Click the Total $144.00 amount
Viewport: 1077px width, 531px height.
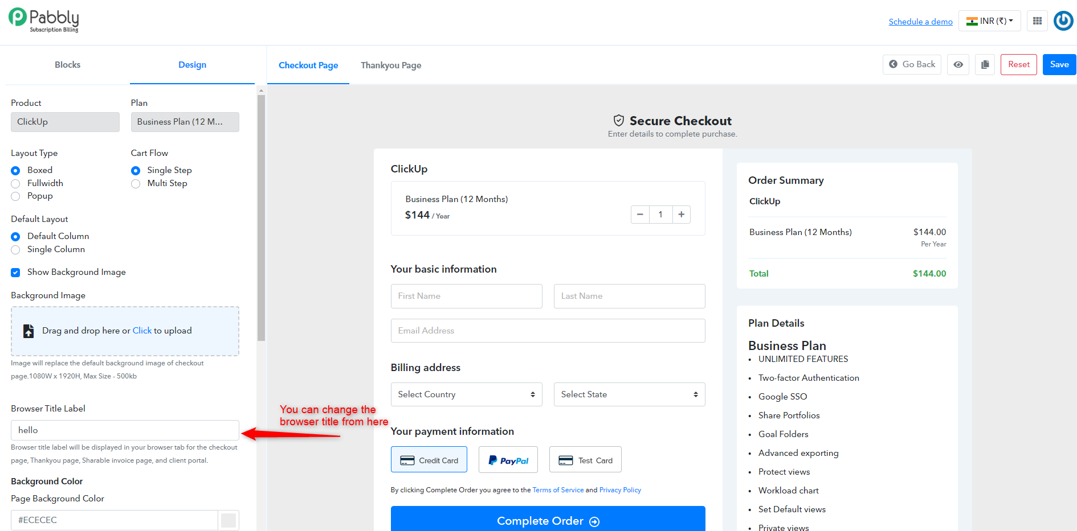point(929,274)
